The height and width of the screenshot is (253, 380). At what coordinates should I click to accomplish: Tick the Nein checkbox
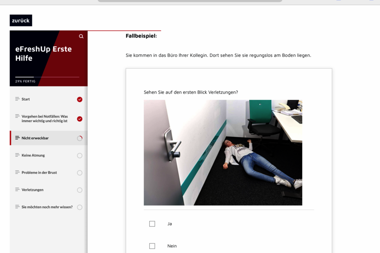pos(152,246)
